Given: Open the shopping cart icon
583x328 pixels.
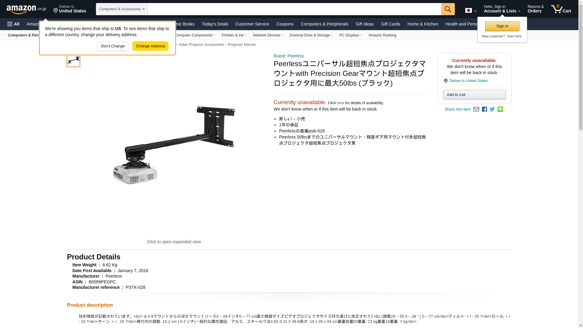Looking at the screenshot, I should 561,9.
